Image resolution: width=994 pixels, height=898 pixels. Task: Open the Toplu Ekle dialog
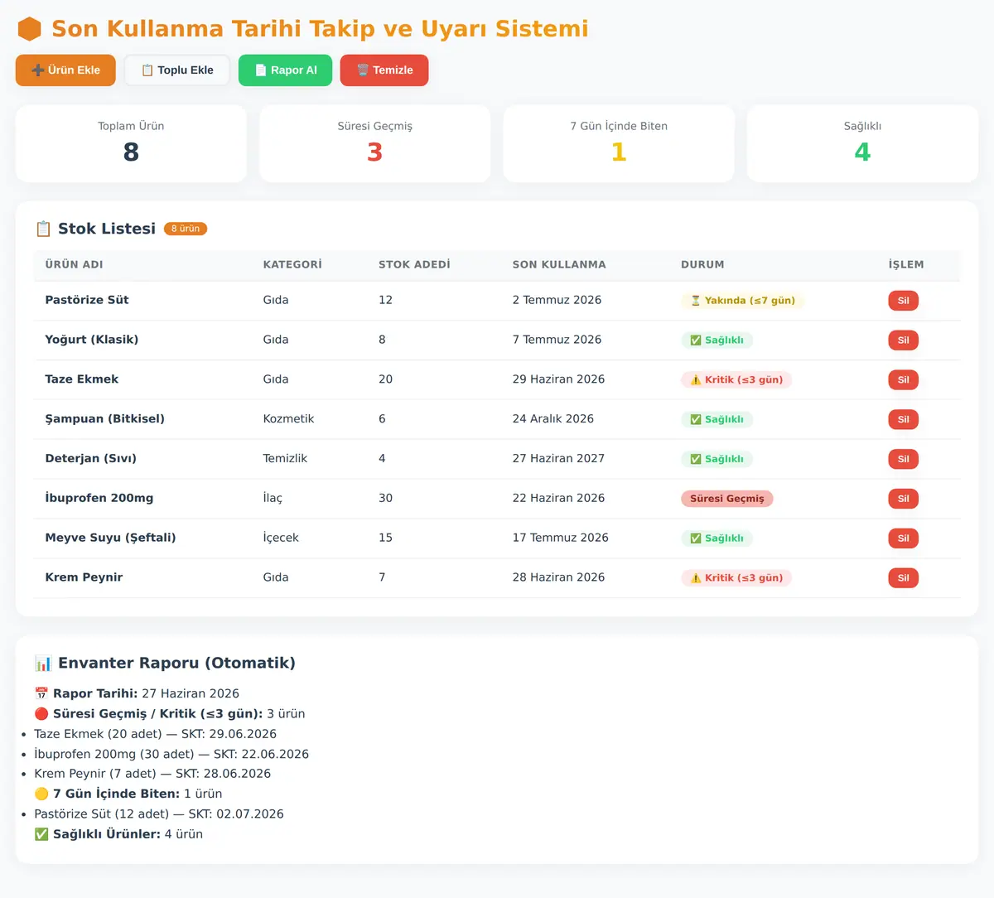(177, 70)
